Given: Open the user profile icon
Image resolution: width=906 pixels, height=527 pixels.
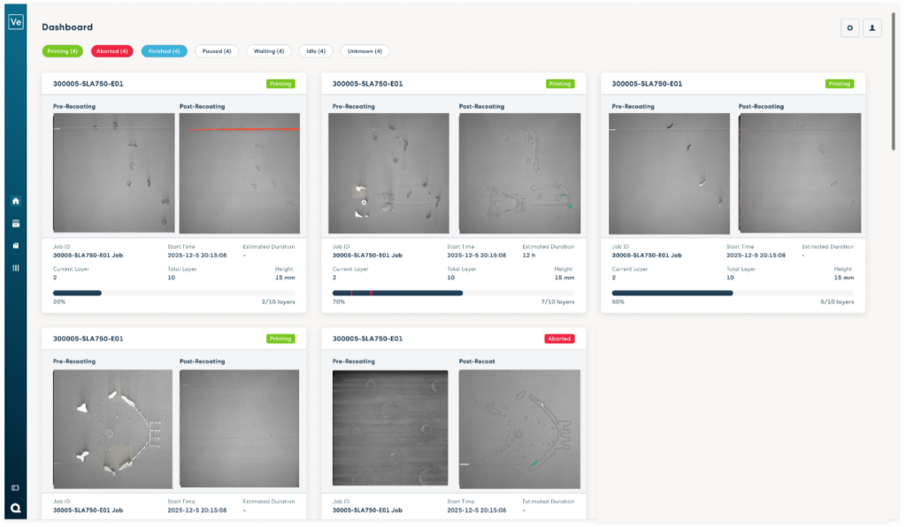Looking at the screenshot, I should tap(872, 28).
